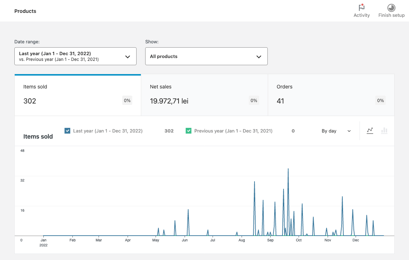
Task: Click the Products page heading
Action: pos(25,11)
